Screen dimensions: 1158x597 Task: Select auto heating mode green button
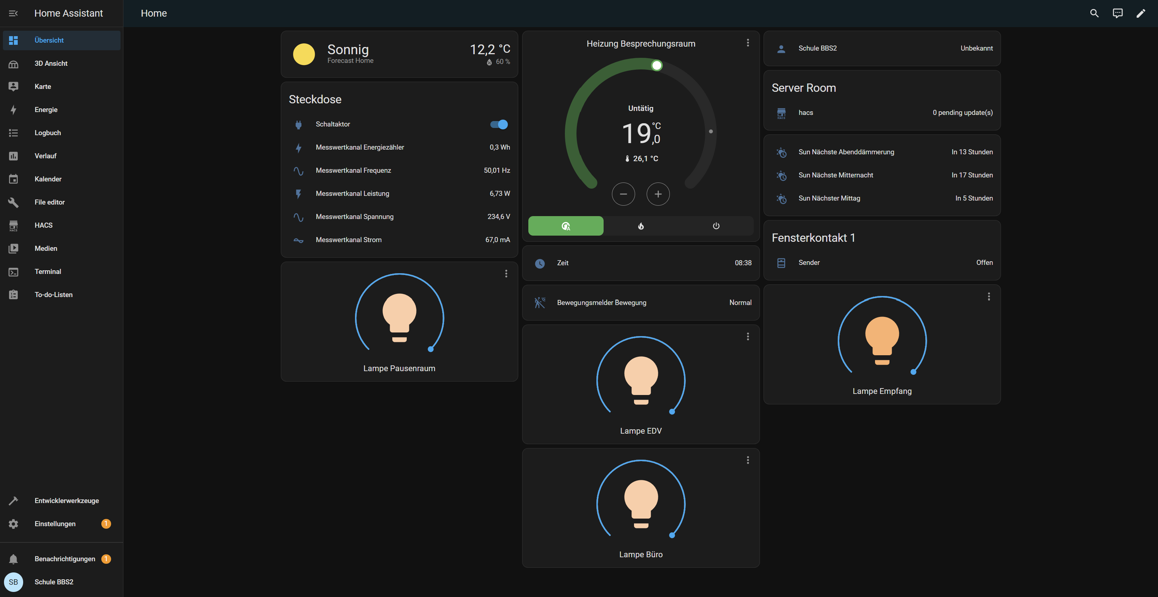[566, 226]
